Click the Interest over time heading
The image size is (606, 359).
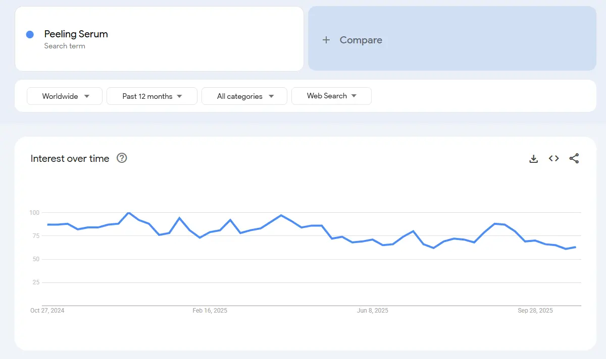(70, 158)
